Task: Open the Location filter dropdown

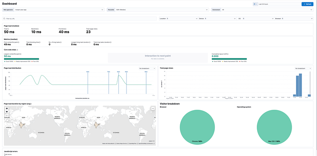Action: [x=179, y=19]
